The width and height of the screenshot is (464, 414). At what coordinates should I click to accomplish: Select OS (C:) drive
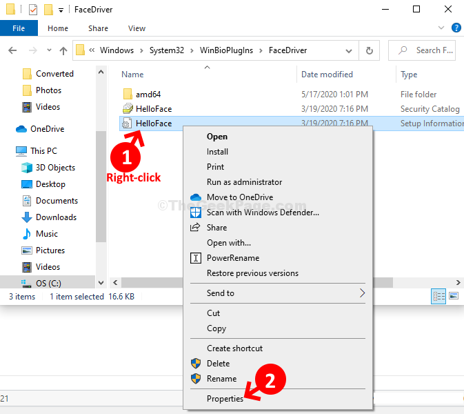[41, 283]
